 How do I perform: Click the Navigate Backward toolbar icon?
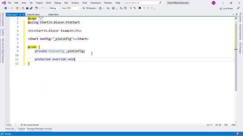pos(6,8)
